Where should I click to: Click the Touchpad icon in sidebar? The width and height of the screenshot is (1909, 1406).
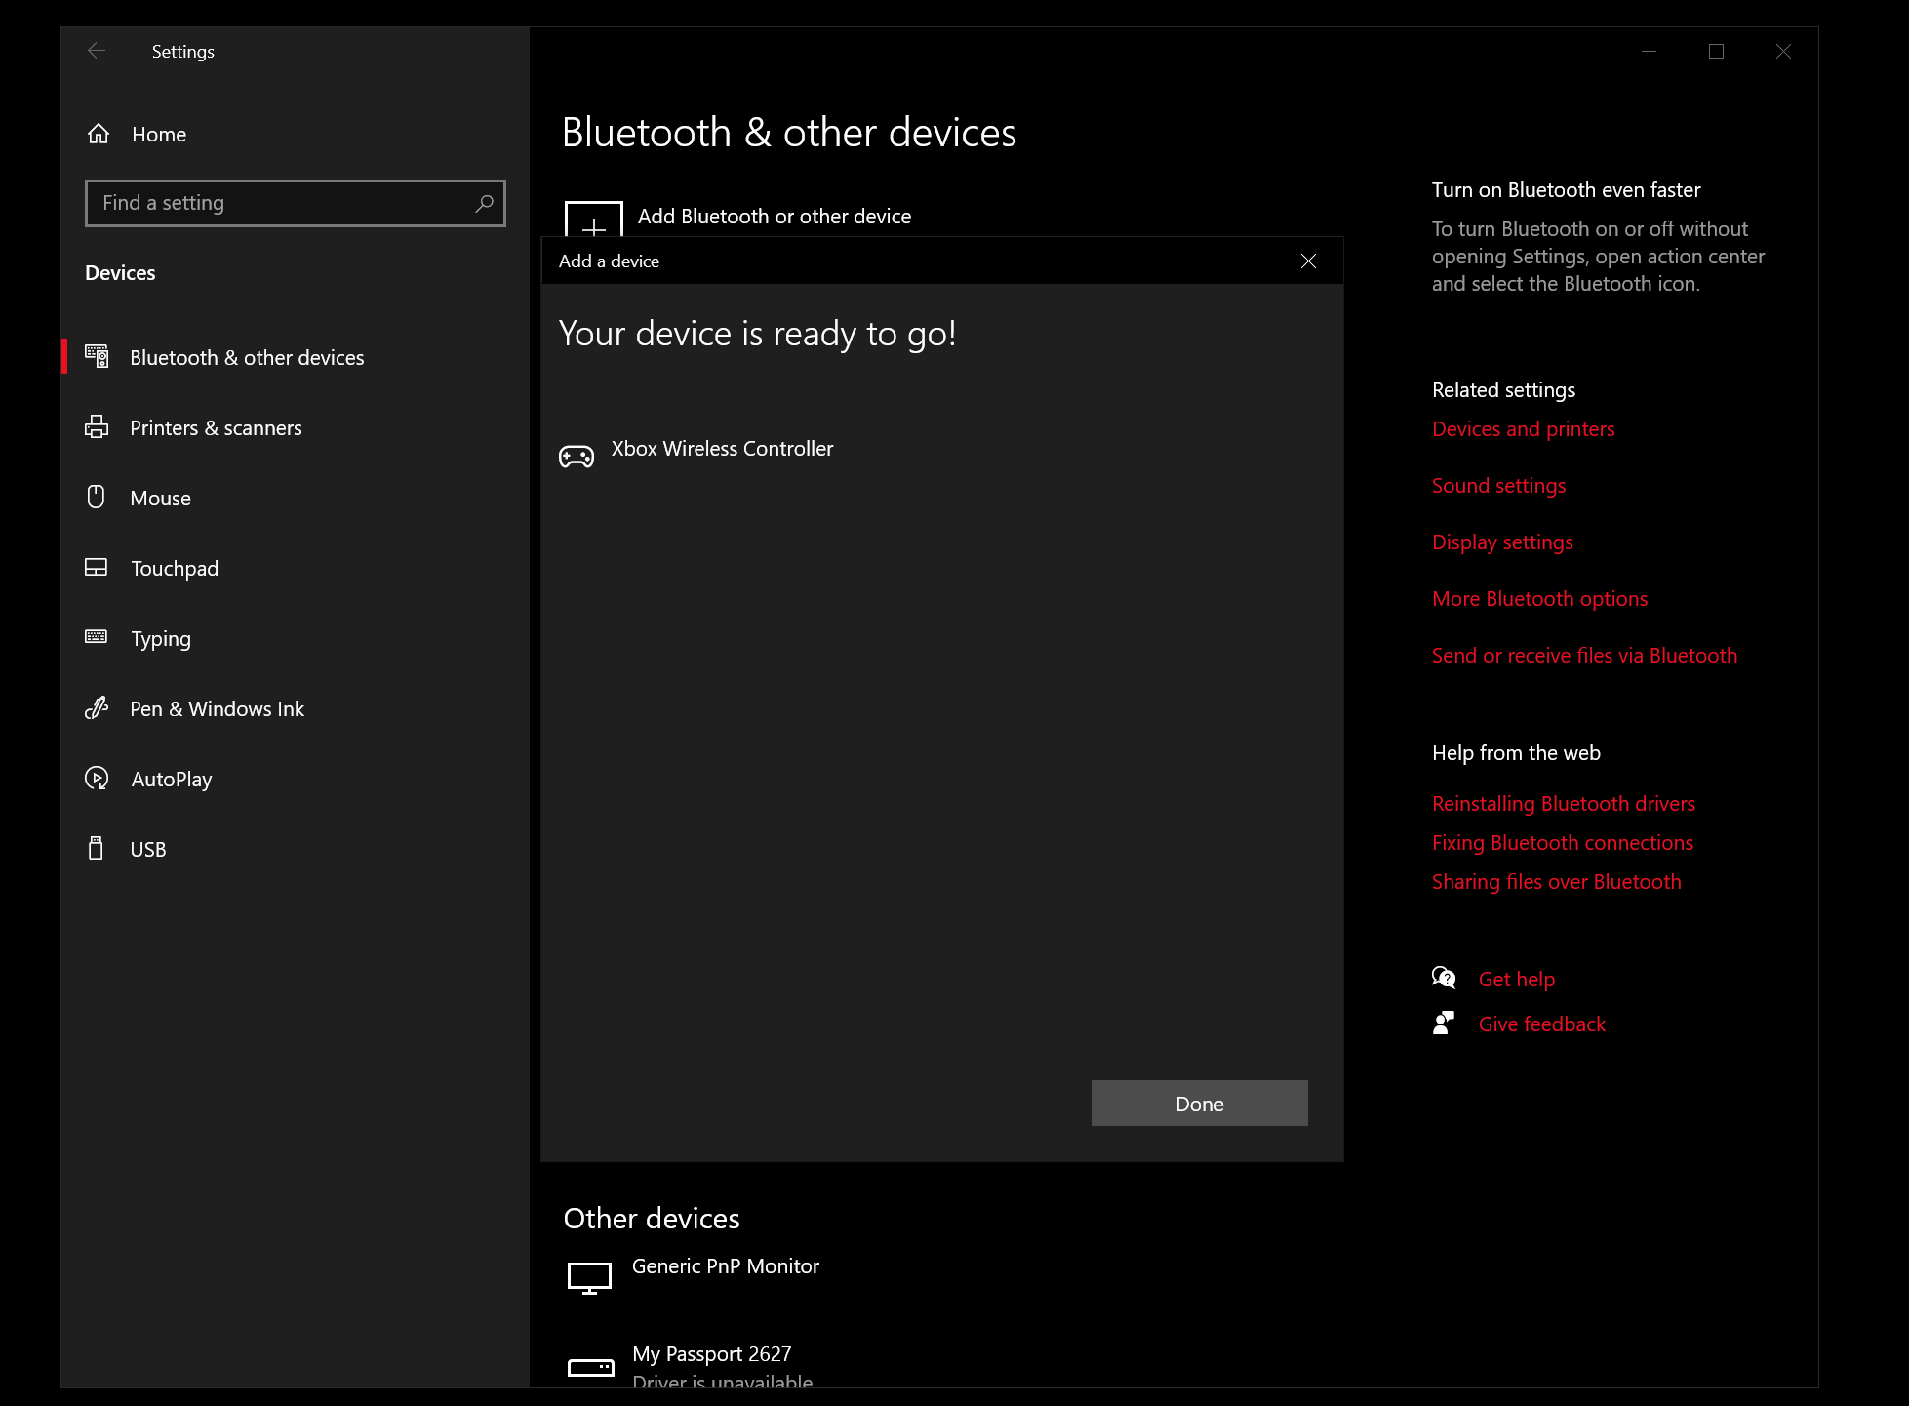coord(96,568)
